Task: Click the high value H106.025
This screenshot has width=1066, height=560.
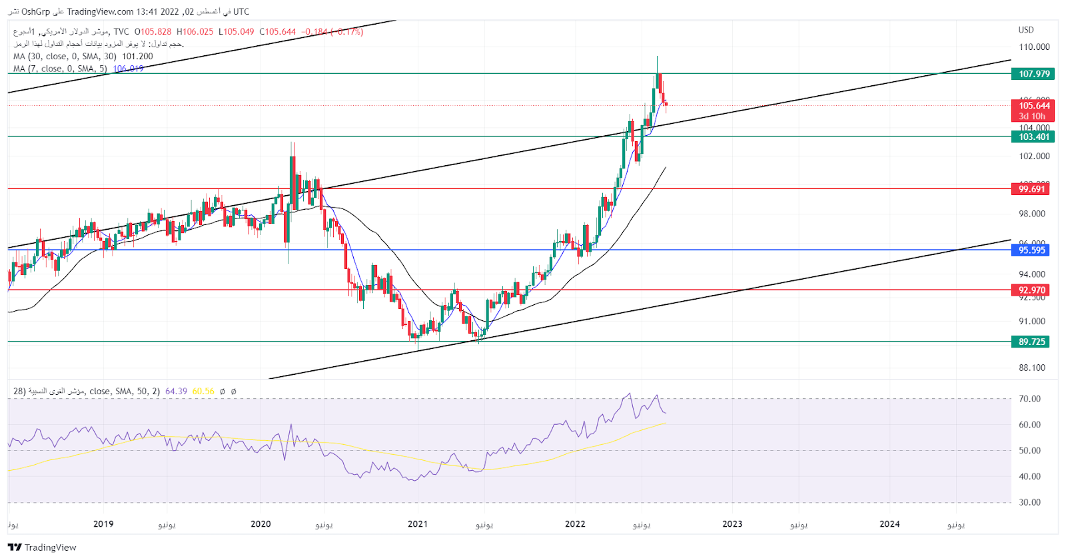Action: (195, 31)
